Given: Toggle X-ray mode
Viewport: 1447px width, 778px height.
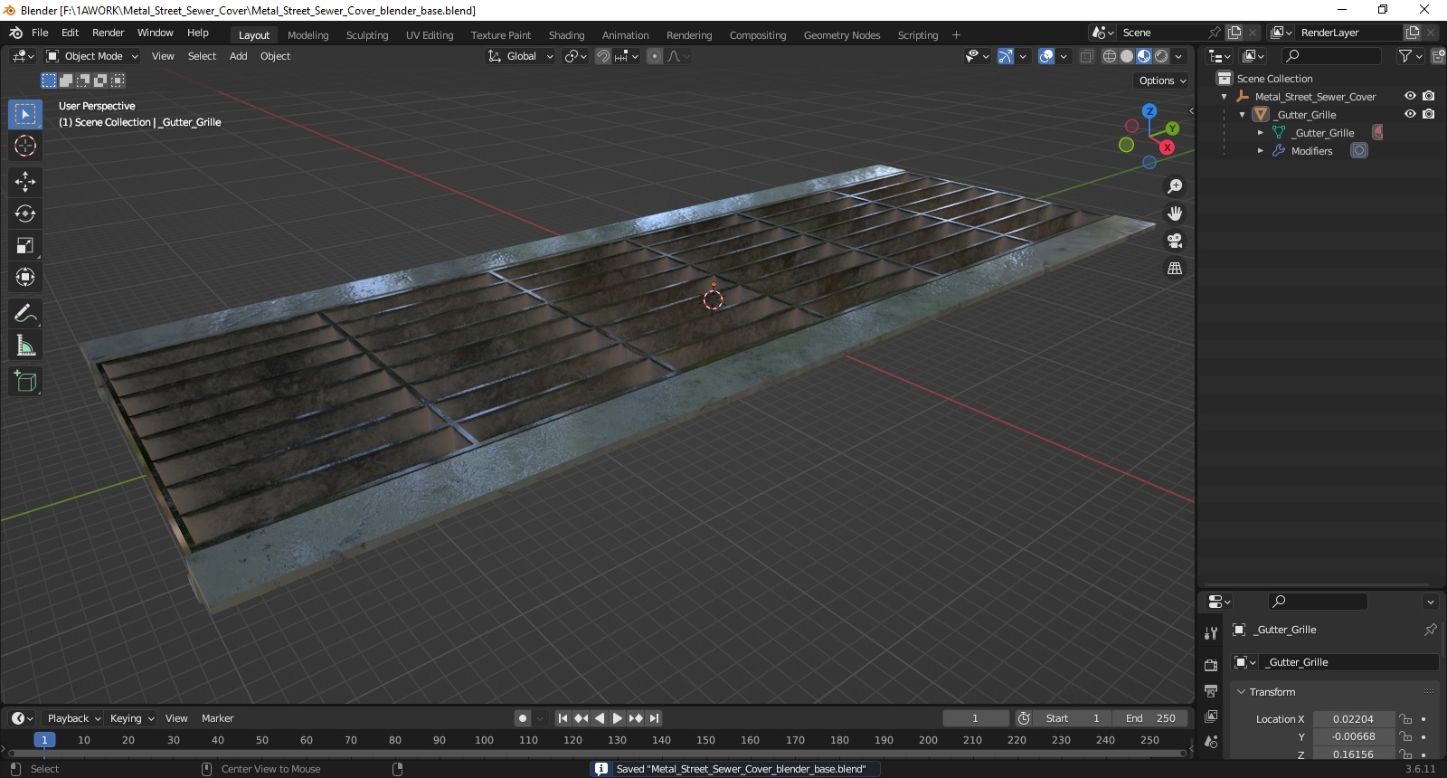Looking at the screenshot, I should coord(1086,56).
